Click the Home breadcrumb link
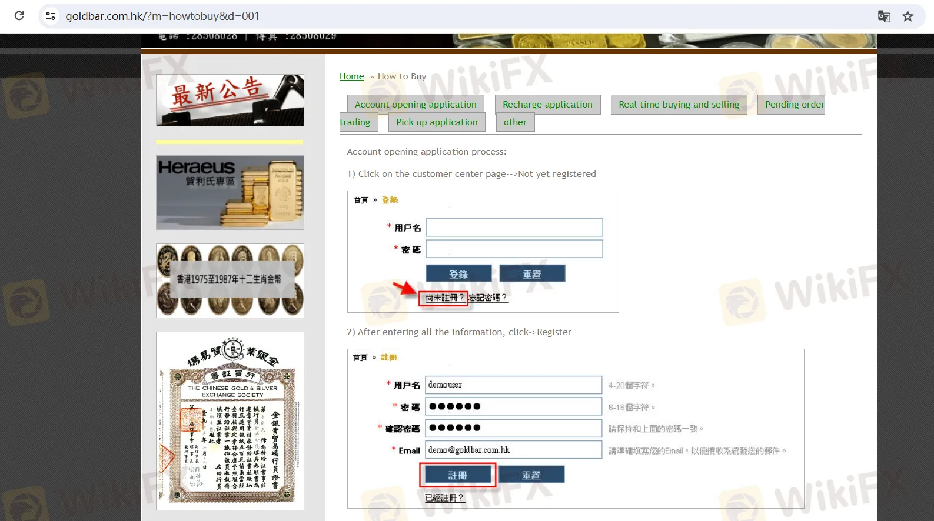 click(x=351, y=76)
